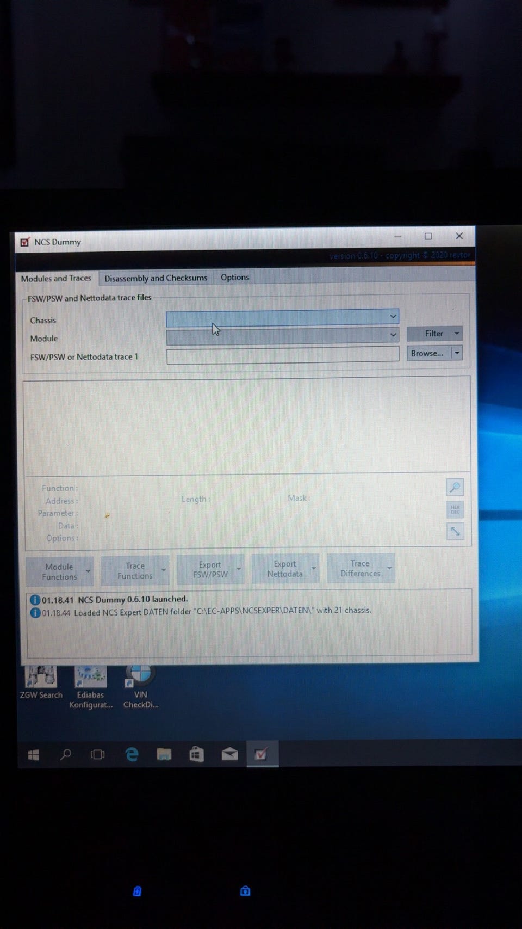Open the Windows Start menu
The height and width of the screenshot is (929, 522).
34,754
